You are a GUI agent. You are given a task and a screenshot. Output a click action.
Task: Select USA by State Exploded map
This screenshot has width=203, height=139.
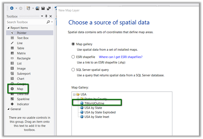[100, 112]
